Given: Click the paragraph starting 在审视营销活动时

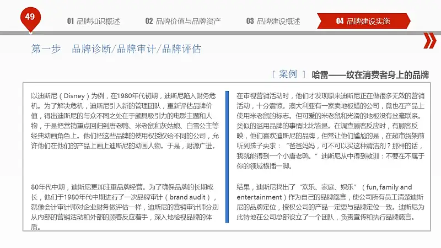Looking at the screenshot, I should click(x=331, y=131).
